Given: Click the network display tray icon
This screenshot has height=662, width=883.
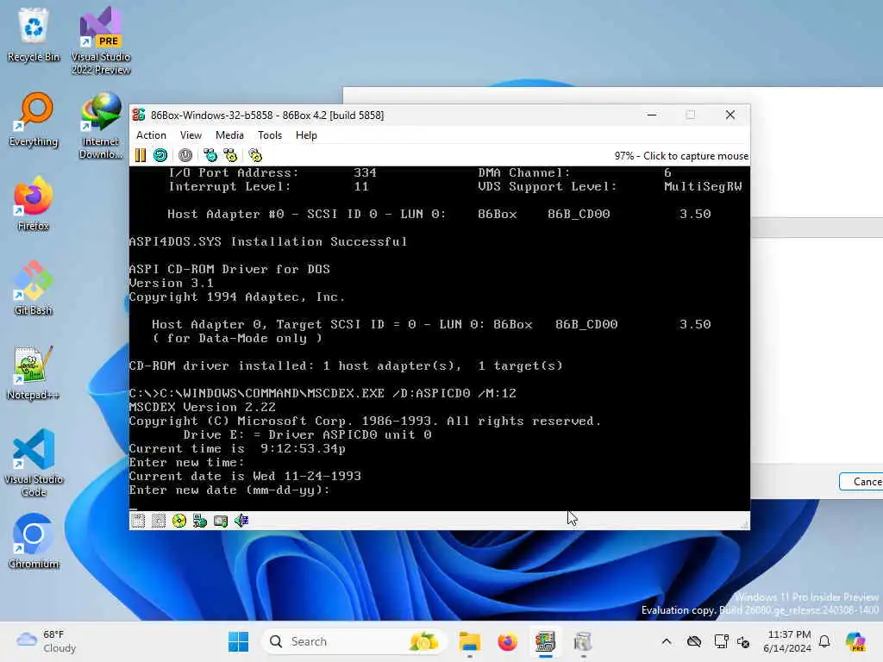Looking at the screenshot, I should 721,641.
